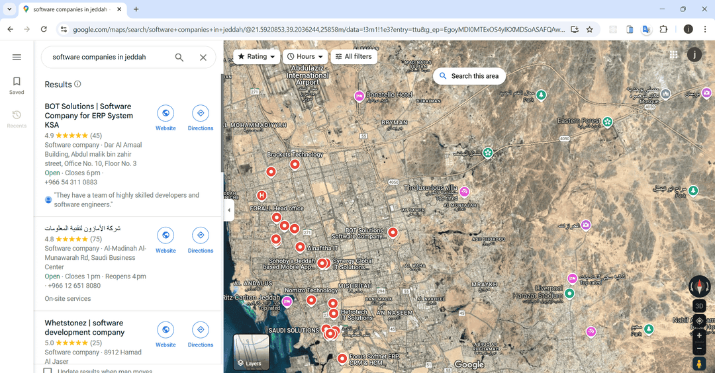Open website for شركة الأمازون لتقنية المعلومات listing
The height and width of the screenshot is (373, 715).
click(x=166, y=235)
